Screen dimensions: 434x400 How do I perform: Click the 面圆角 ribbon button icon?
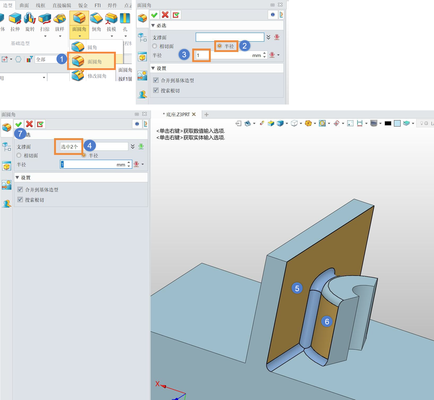(x=79, y=18)
